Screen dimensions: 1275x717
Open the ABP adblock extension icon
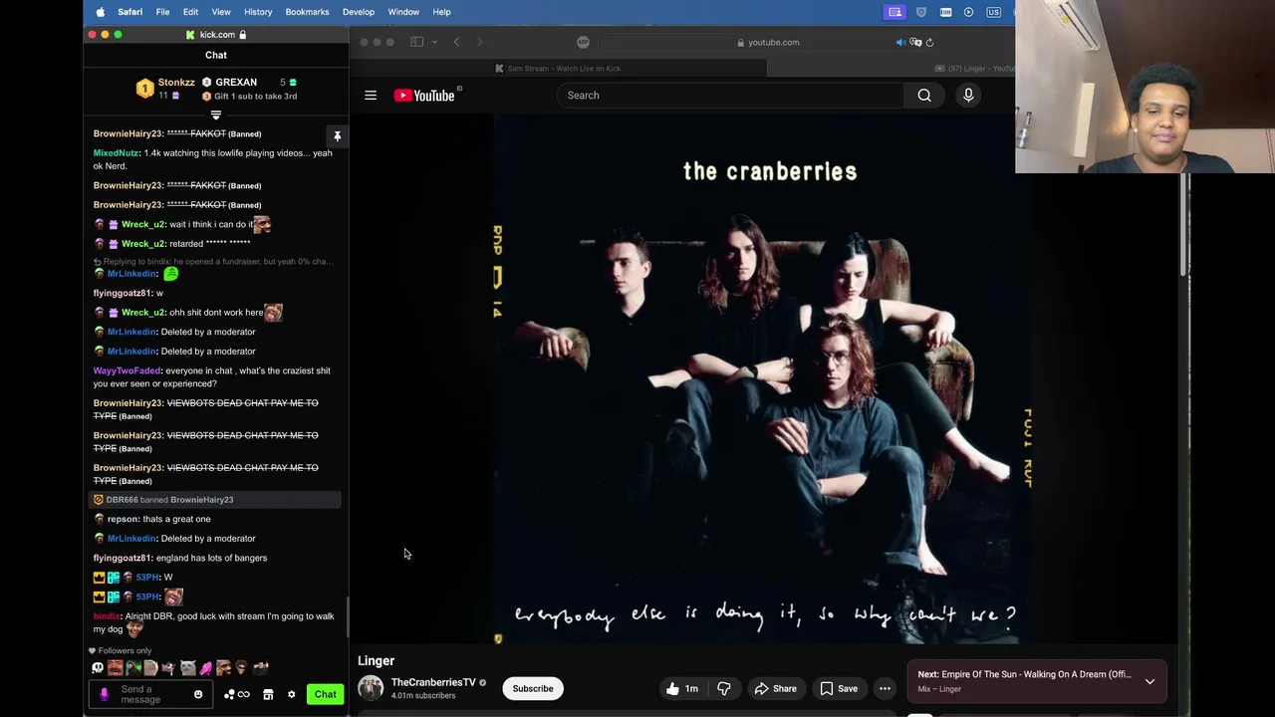[x=583, y=42]
